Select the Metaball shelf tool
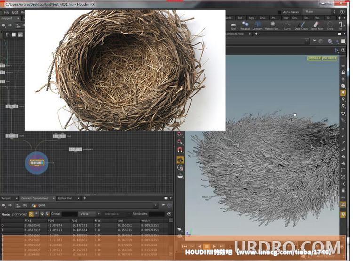The image size is (353, 261). point(245,26)
